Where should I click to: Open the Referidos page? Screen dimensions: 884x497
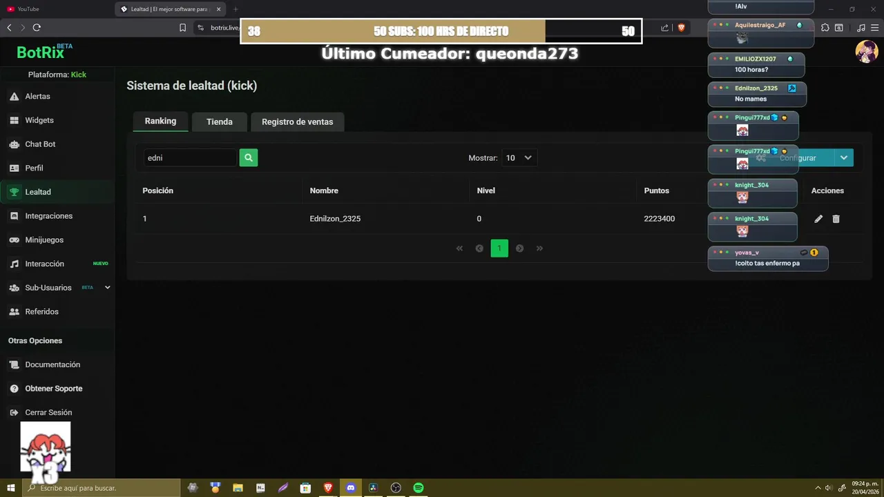[x=41, y=311]
